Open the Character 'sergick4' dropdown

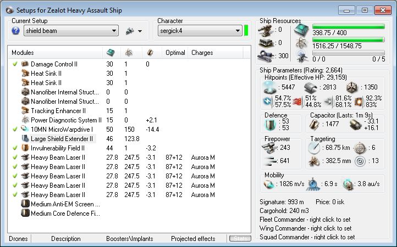pyautogui.click(x=200, y=31)
